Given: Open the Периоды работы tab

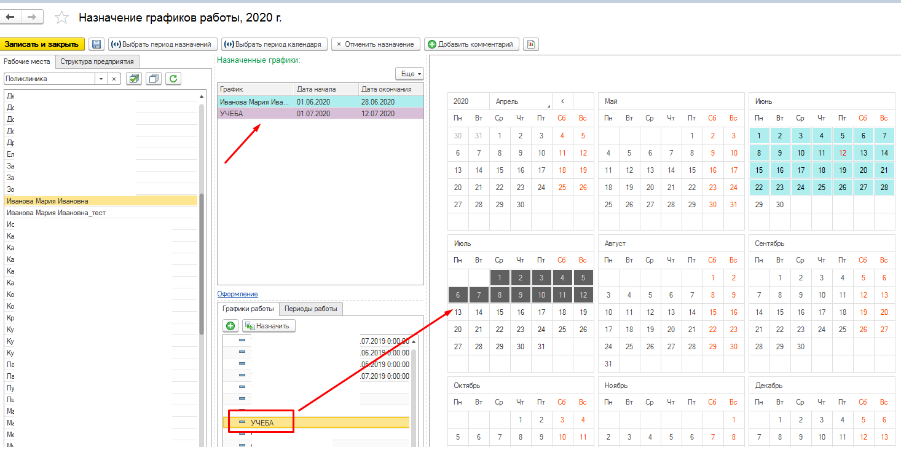Looking at the screenshot, I should coord(311,309).
